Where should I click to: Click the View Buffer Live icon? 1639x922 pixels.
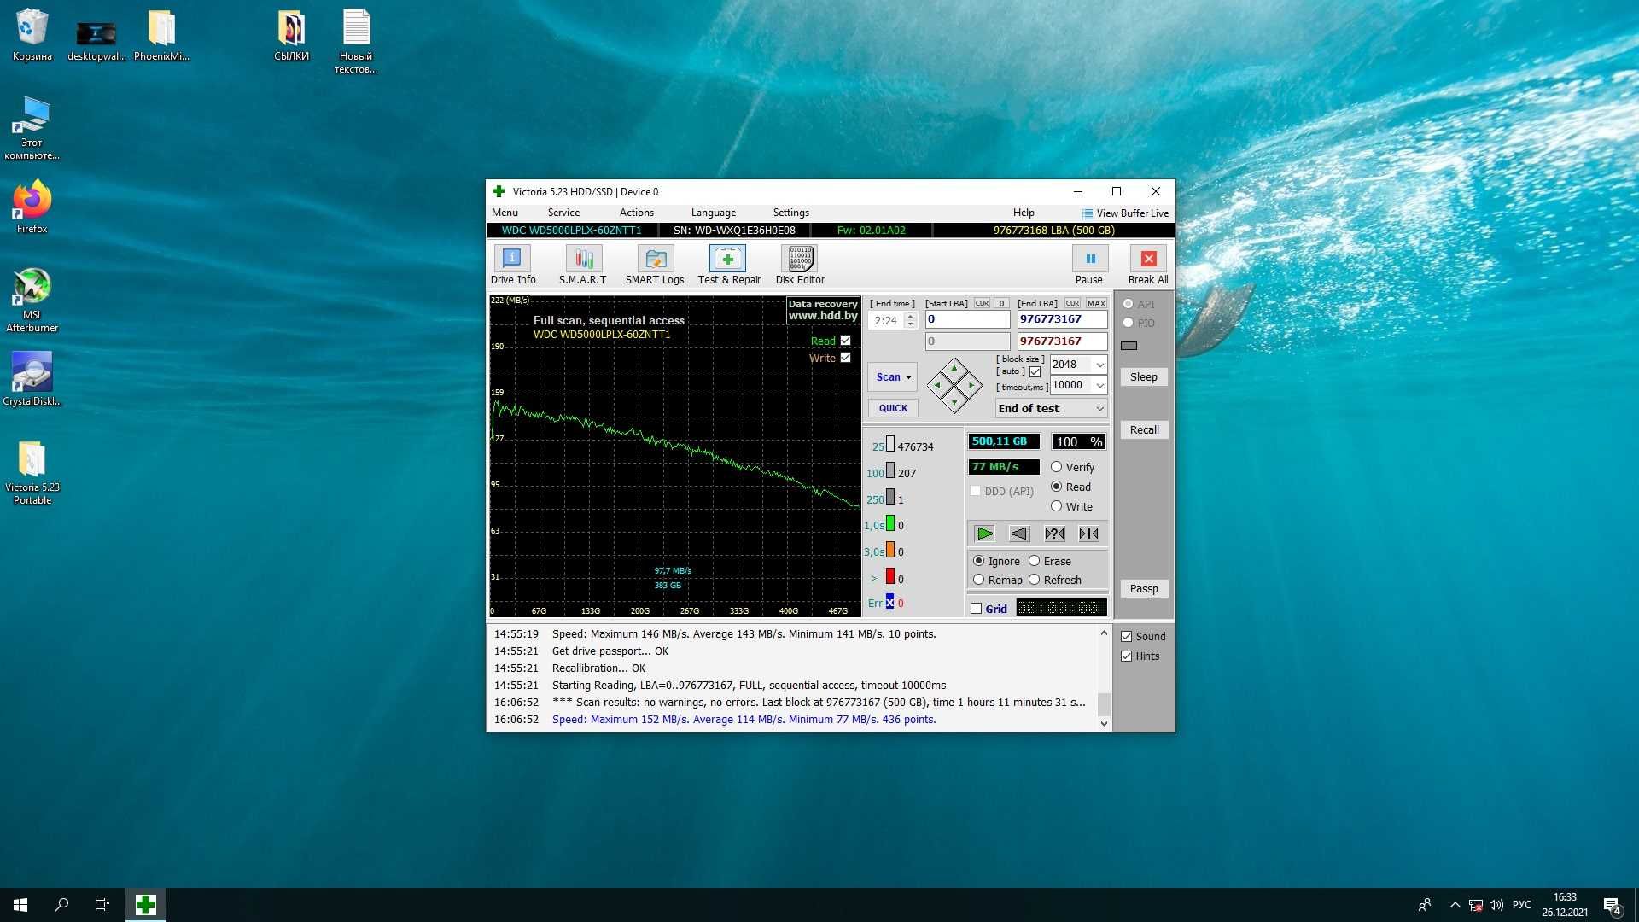[x=1088, y=213]
